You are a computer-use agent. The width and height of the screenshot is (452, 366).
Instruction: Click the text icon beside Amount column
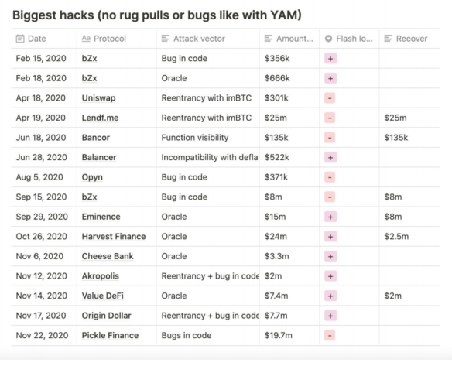(269, 39)
